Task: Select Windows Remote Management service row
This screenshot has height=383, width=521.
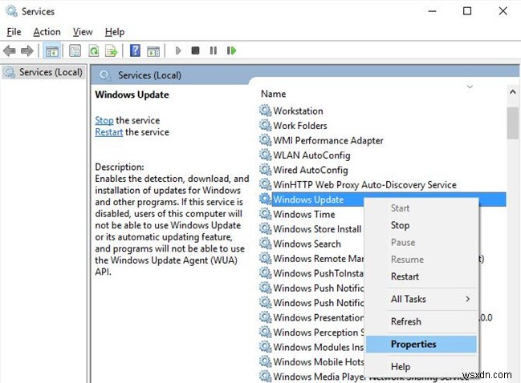Action: pyautogui.click(x=319, y=258)
